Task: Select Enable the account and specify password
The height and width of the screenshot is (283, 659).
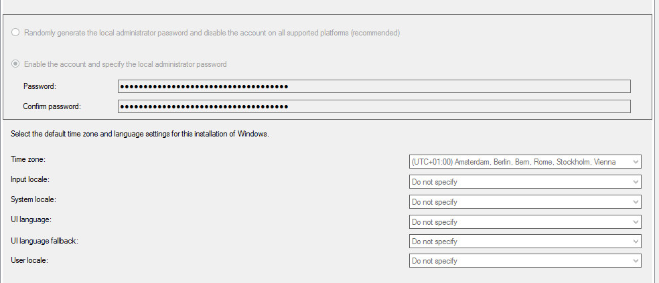Action: (15, 64)
